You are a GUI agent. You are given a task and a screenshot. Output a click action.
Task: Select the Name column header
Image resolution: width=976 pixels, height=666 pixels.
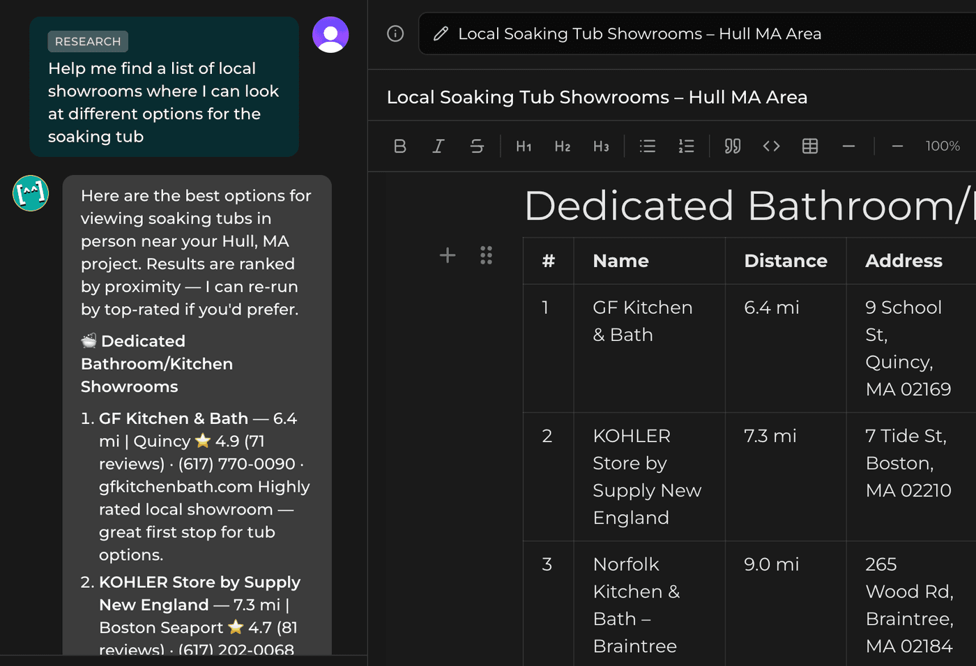pos(650,261)
